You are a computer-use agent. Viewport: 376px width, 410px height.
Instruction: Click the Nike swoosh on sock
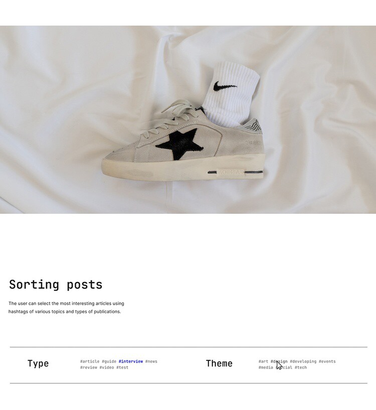point(225,86)
